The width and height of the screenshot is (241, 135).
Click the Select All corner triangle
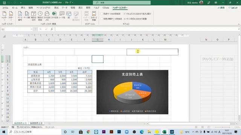click(x=4, y=36)
